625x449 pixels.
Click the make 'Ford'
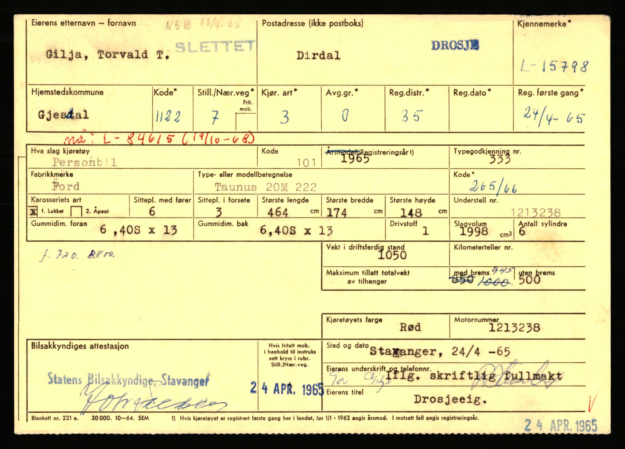point(66,186)
